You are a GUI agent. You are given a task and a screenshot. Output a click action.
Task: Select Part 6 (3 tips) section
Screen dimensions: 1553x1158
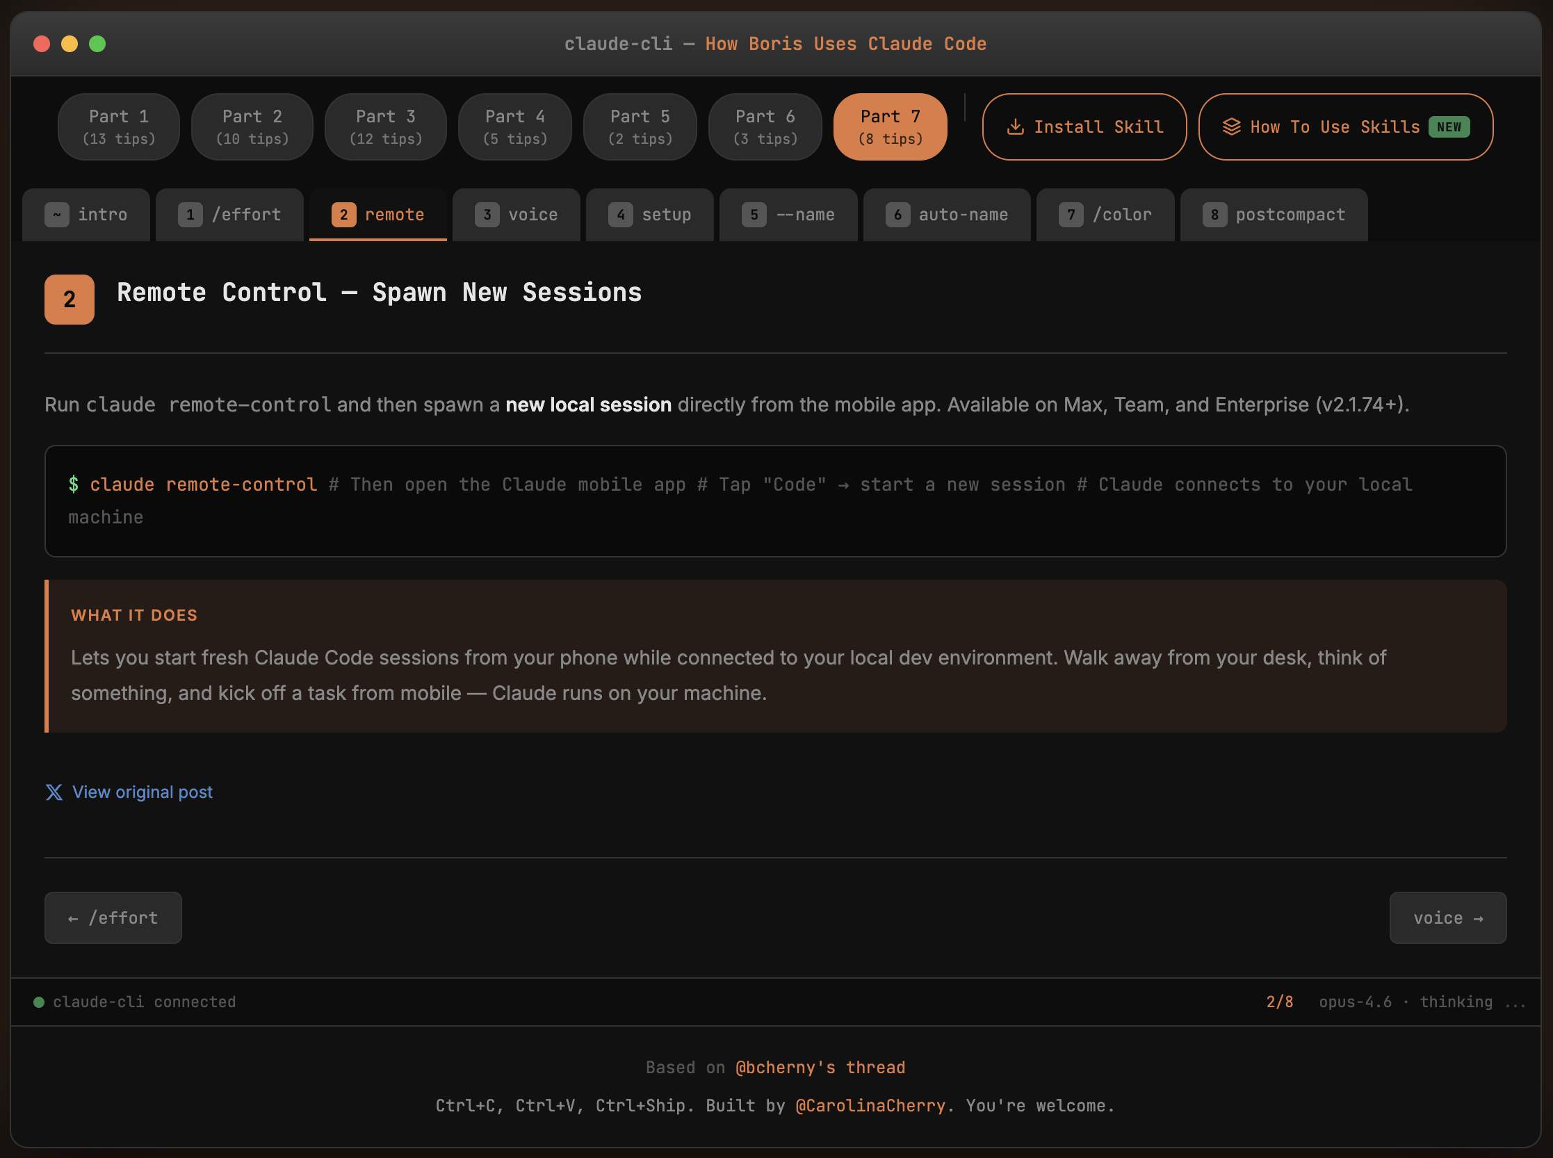(x=765, y=127)
